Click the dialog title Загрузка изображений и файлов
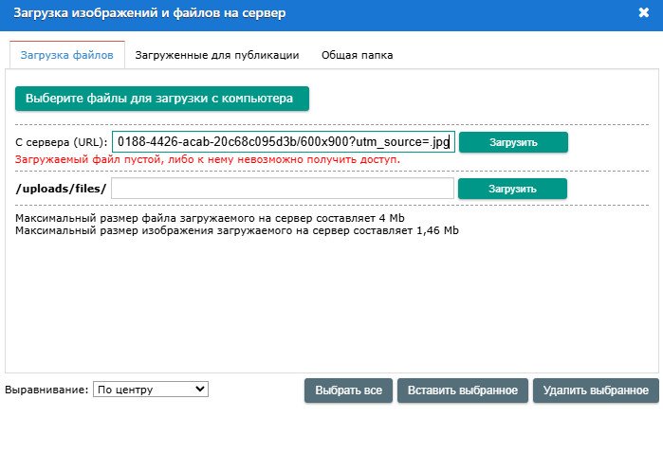The width and height of the screenshot is (663, 454). (x=149, y=13)
